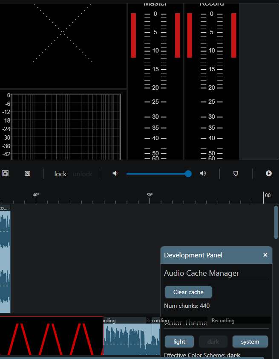Image resolution: width=279 pixels, height=359 pixels.
Task: Click the film strip icon in the toolbar
Action: pyautogui.click(x=5, y=174)
